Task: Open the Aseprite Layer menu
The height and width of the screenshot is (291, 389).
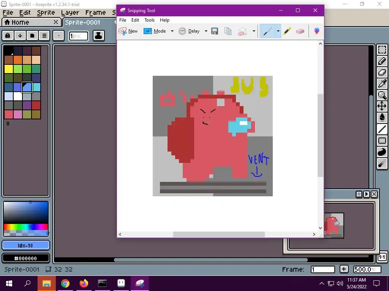Action: (70, 13)
